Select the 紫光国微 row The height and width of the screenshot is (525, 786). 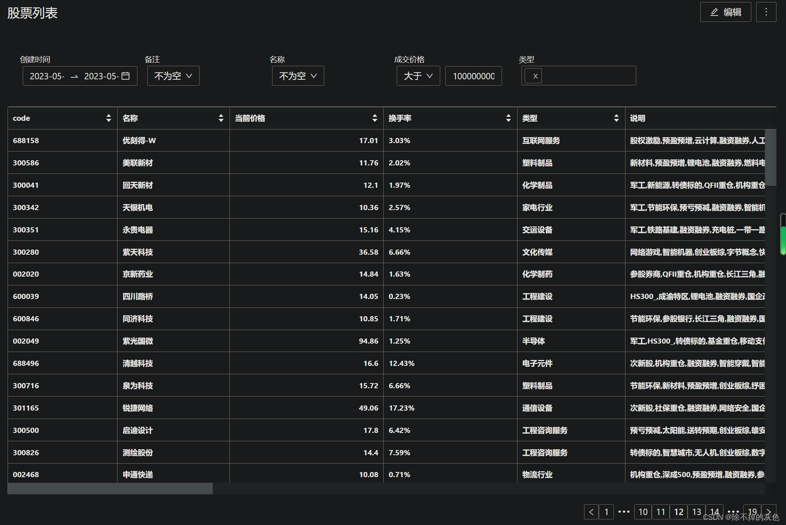(x=137, y=341)
